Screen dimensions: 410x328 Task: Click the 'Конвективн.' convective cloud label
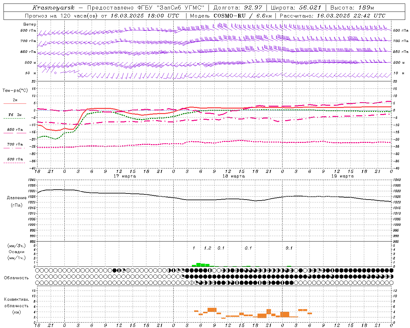tap(17, 299)
